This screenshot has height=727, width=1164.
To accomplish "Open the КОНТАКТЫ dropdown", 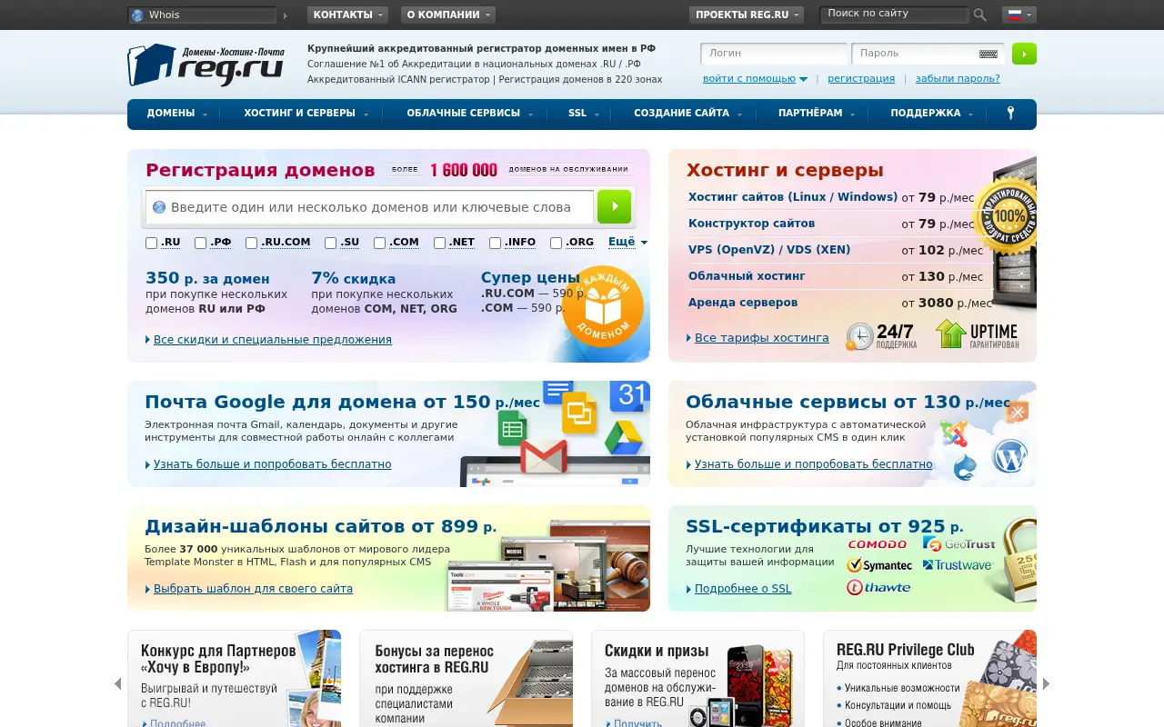I will click(347, 15).
